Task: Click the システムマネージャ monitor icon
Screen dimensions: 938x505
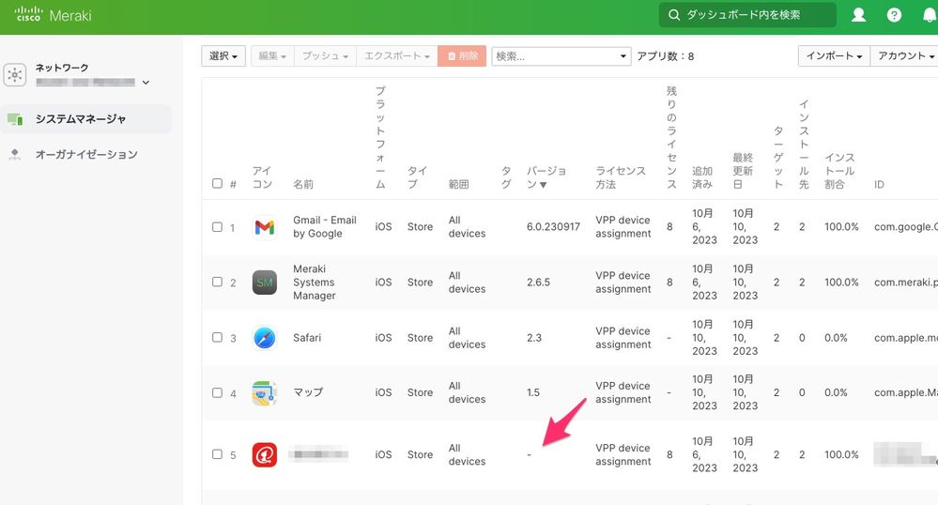Action: (x=15, y=119)
